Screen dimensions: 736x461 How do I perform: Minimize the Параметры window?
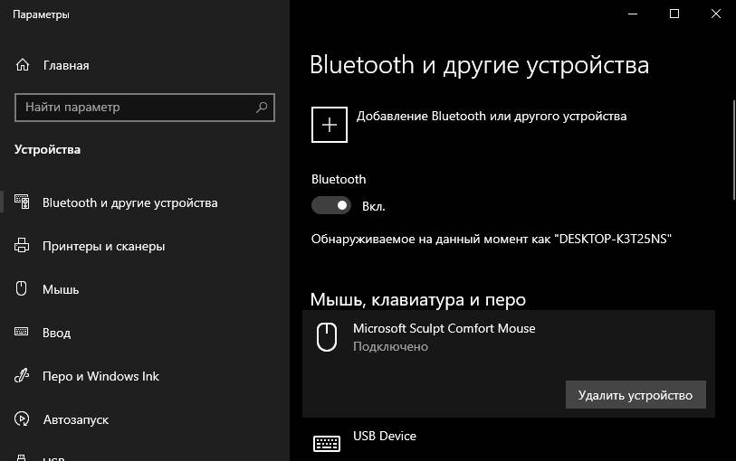[x=632, y=14]
